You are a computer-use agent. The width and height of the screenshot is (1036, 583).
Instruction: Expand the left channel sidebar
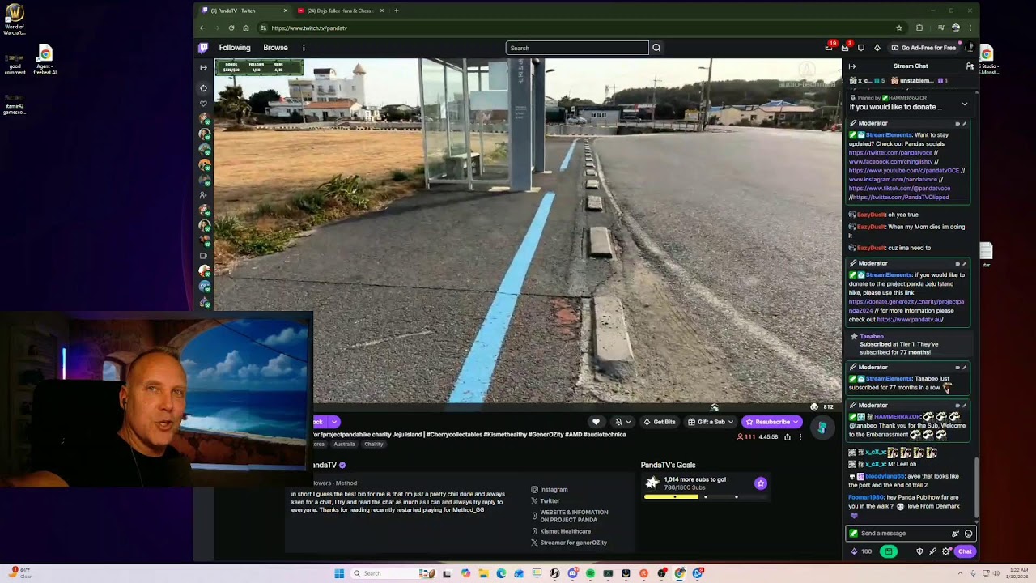point(203,67)
